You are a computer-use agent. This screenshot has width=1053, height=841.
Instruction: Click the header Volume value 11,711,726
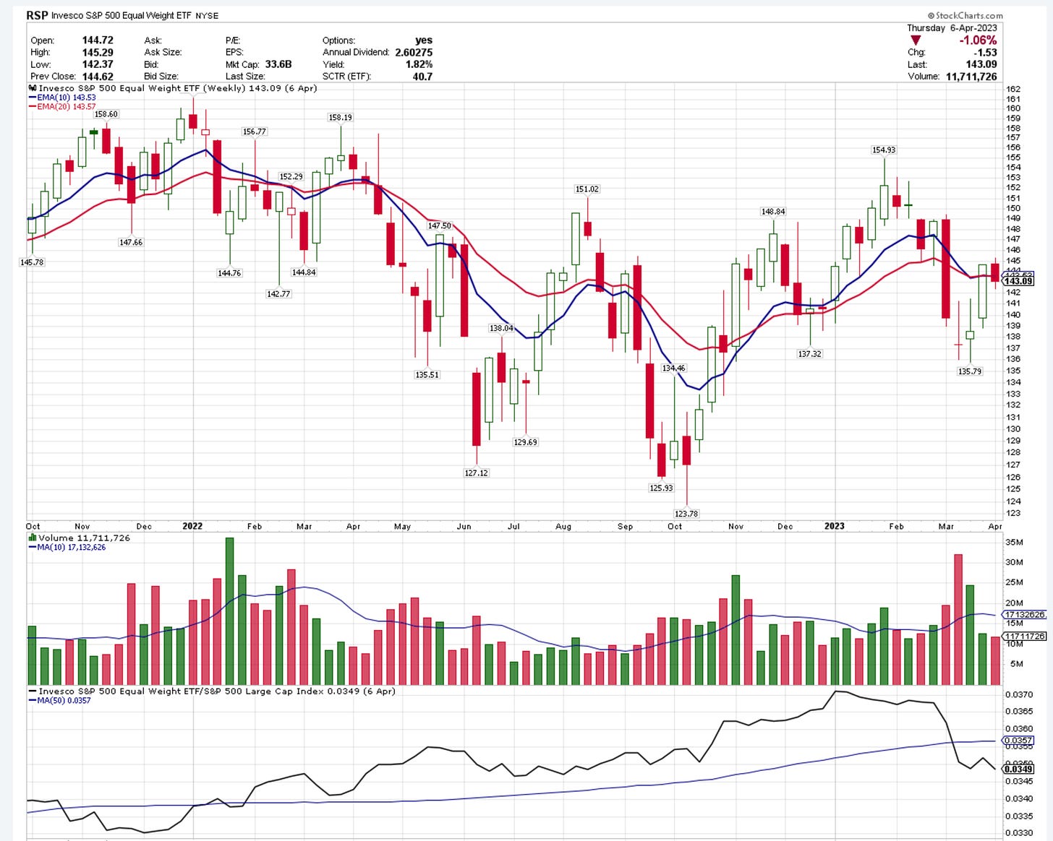pyautogui.click(x=971, y=76)
